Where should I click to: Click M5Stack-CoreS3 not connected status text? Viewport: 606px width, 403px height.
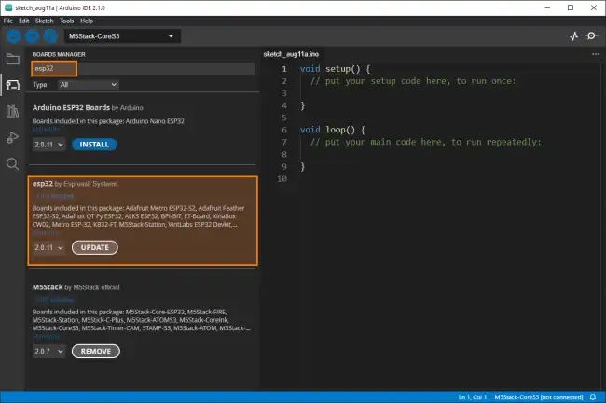pos(538,397)
